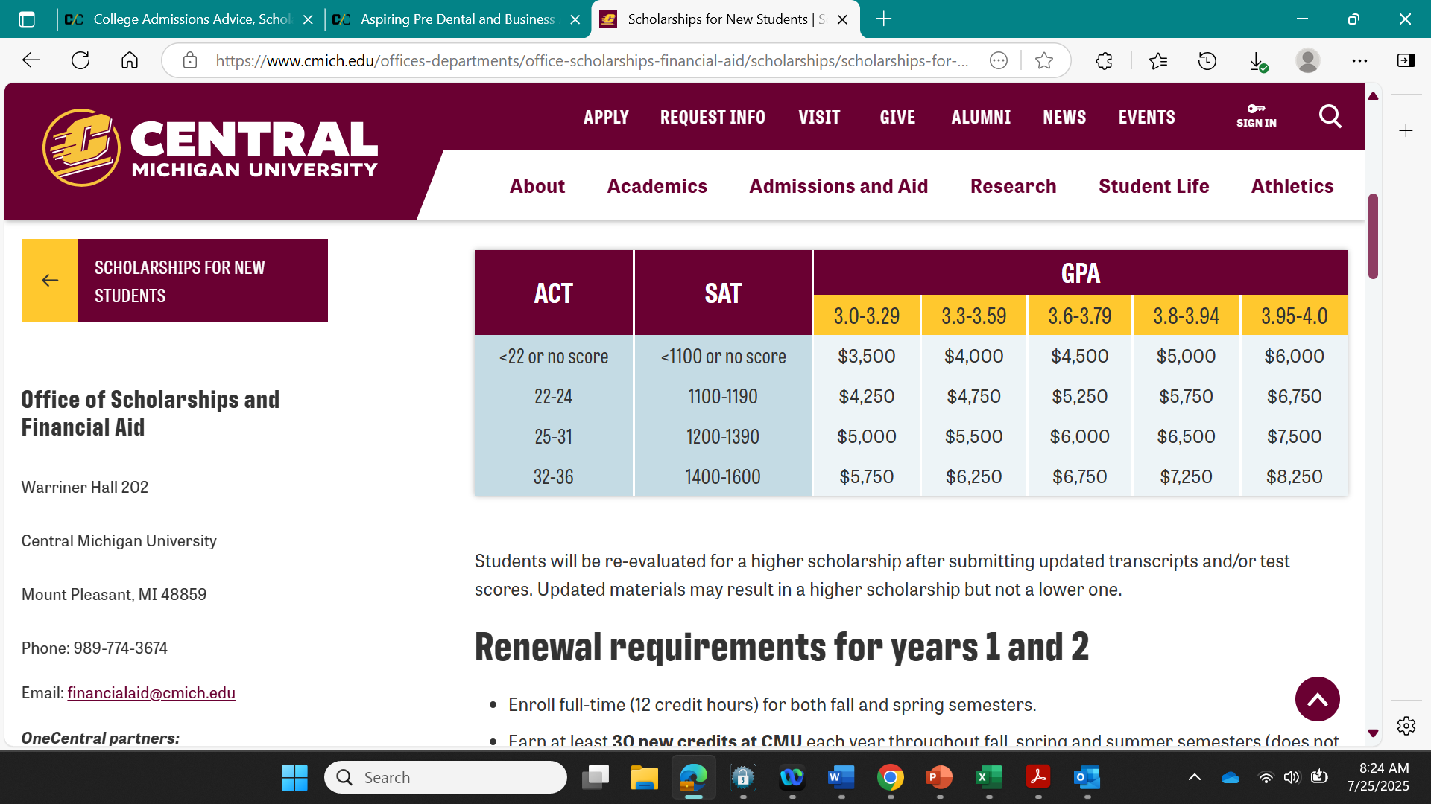Click the taskbar Search input box
The image size is (1431, 804).
pos(446,778)
